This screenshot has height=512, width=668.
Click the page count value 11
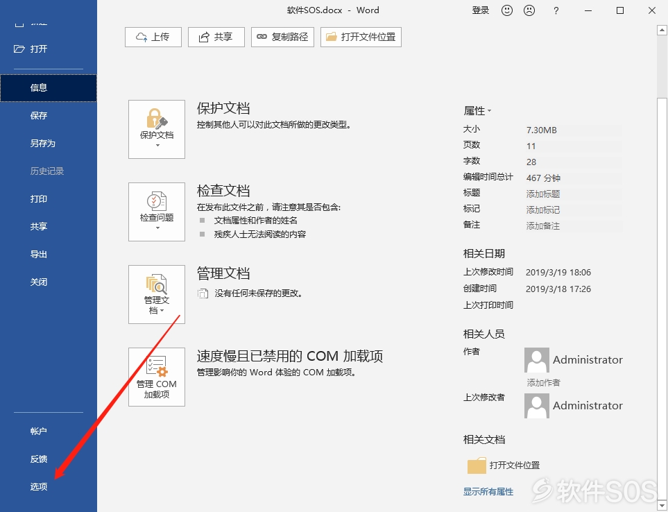(x=531, y=146)
